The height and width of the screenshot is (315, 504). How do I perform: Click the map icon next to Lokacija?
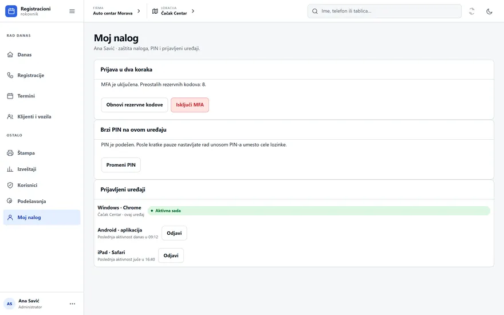click(x=155, y=11)
